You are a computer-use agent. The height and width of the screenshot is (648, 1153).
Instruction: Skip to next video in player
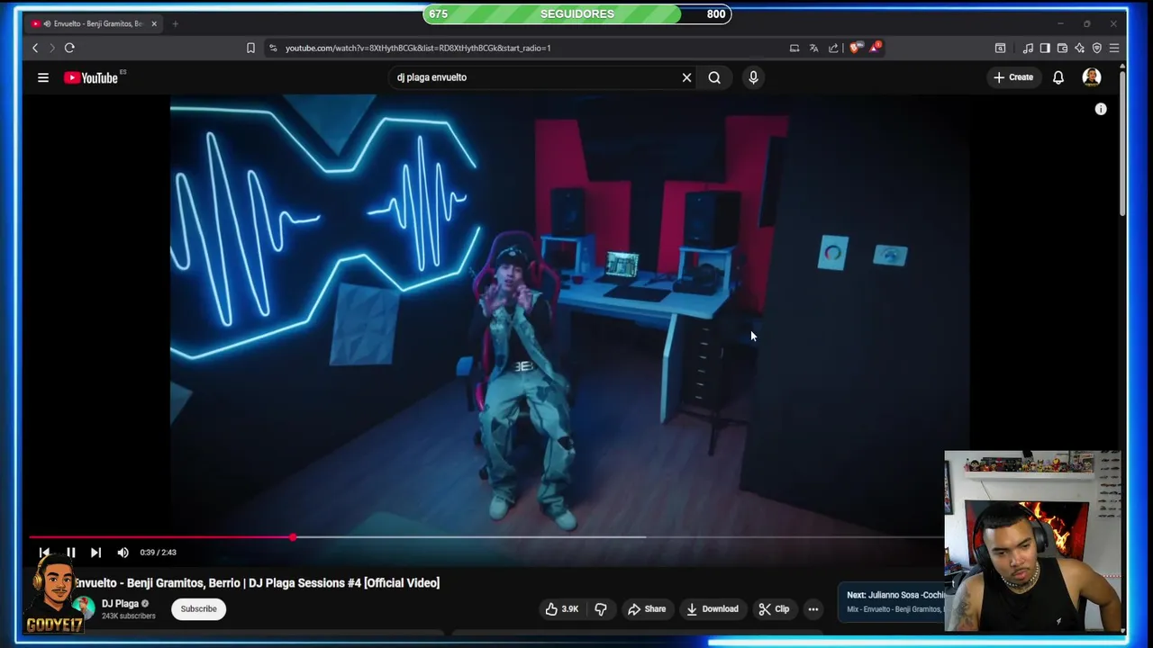coord(95,553)
